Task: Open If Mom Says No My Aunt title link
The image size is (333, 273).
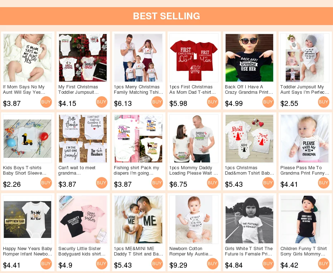Action: tap(24, 89)
